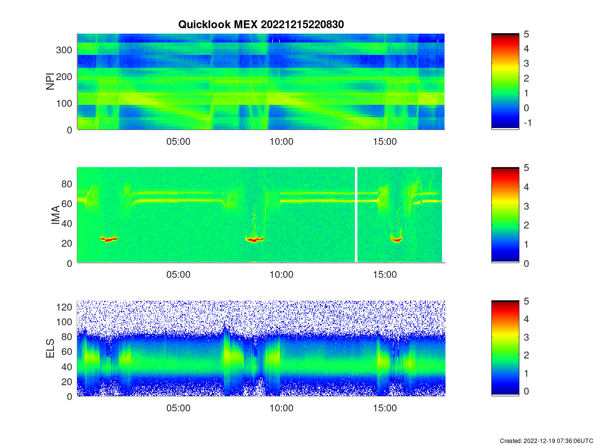Click the title "Quicklook MEX 20221215220830"
Image resolution: width=594 pixels, height=445 pixels.
261,24
